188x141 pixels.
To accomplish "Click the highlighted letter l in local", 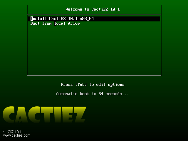I will [55, 23].
